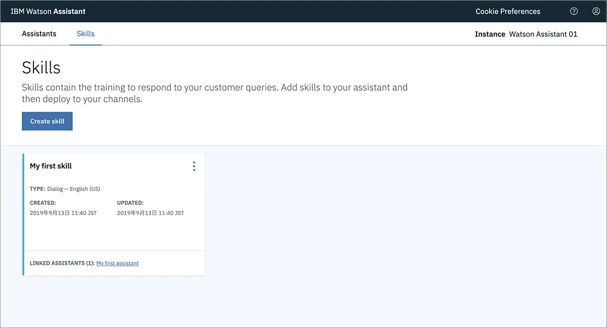The image size is (607, 328).
Task: Click the CREATED date value
Action: point(63,213)
